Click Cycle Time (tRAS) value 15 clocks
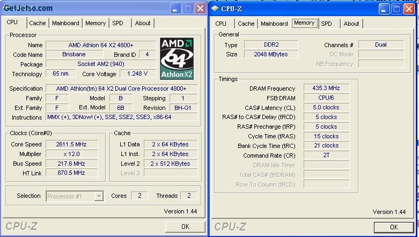The height and width of the screenshot is (237, 419). click(x=326, y=136)
